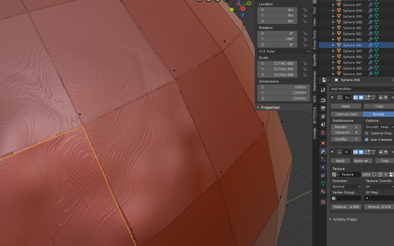Uncheck Use Creases in the Subsurf modifier
The image size is (394, 246).
367,140
